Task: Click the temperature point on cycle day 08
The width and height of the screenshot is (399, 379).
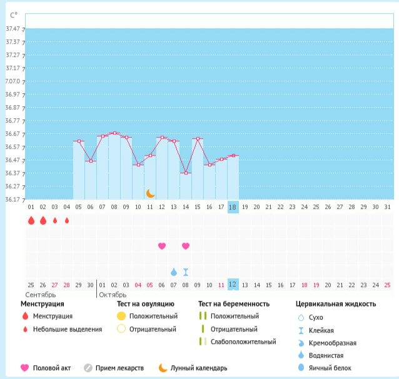Action: pos(114,133)
